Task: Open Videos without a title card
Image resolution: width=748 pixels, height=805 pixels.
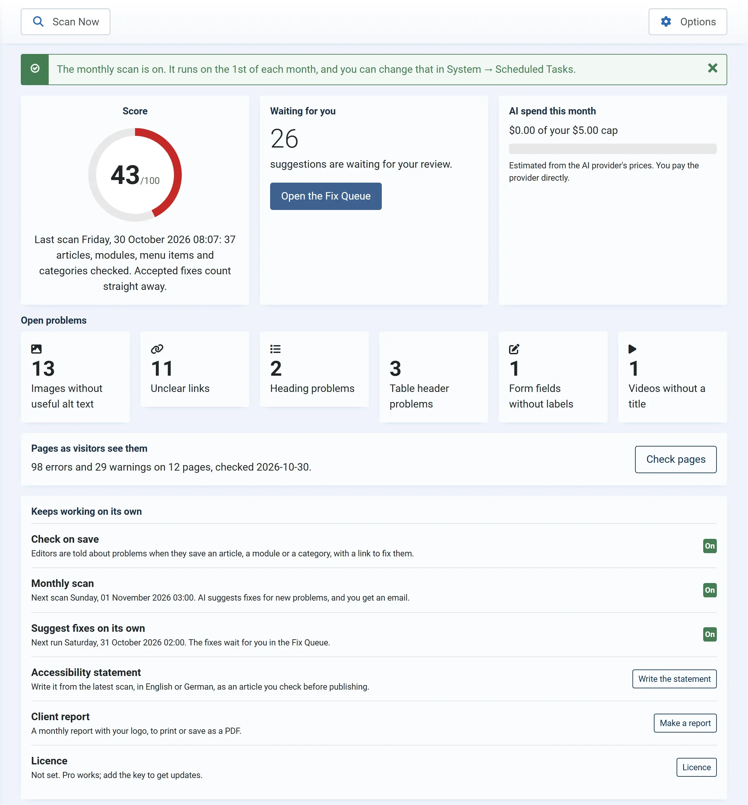Action: [672, 377]
